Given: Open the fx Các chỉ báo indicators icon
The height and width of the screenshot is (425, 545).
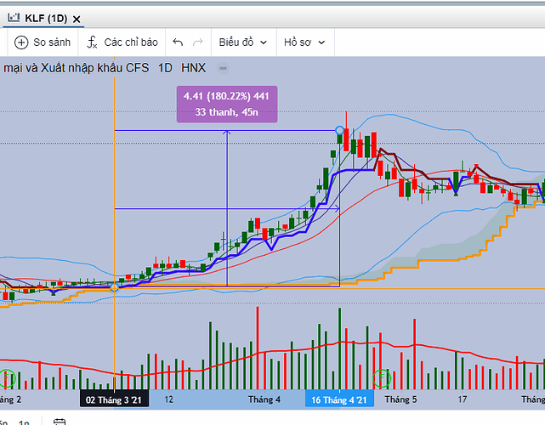Looking at the screenshot, I should (92, 42).
